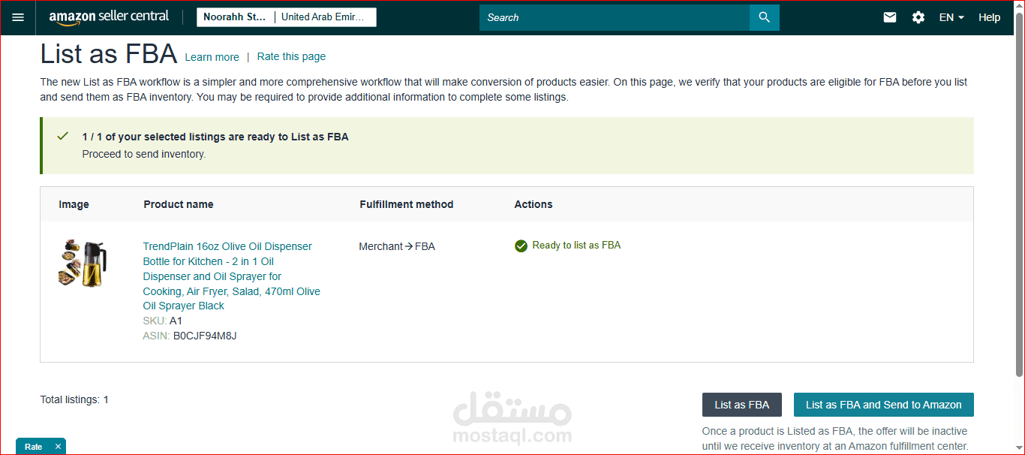
Task: Click the scrollbar up arrow
Action: click(1019, 6)
